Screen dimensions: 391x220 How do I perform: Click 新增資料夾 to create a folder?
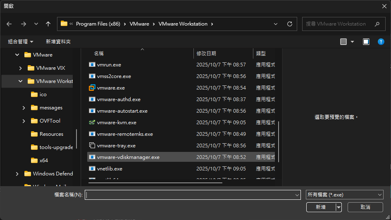58,42
